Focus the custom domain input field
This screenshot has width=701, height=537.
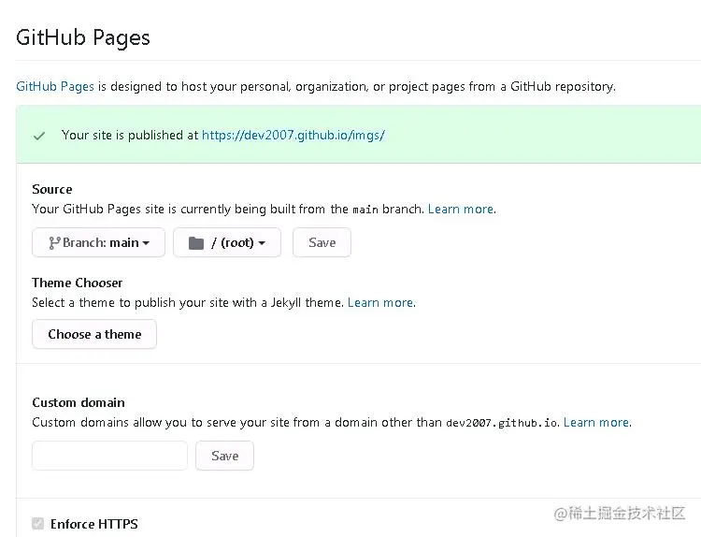point(109,456)
